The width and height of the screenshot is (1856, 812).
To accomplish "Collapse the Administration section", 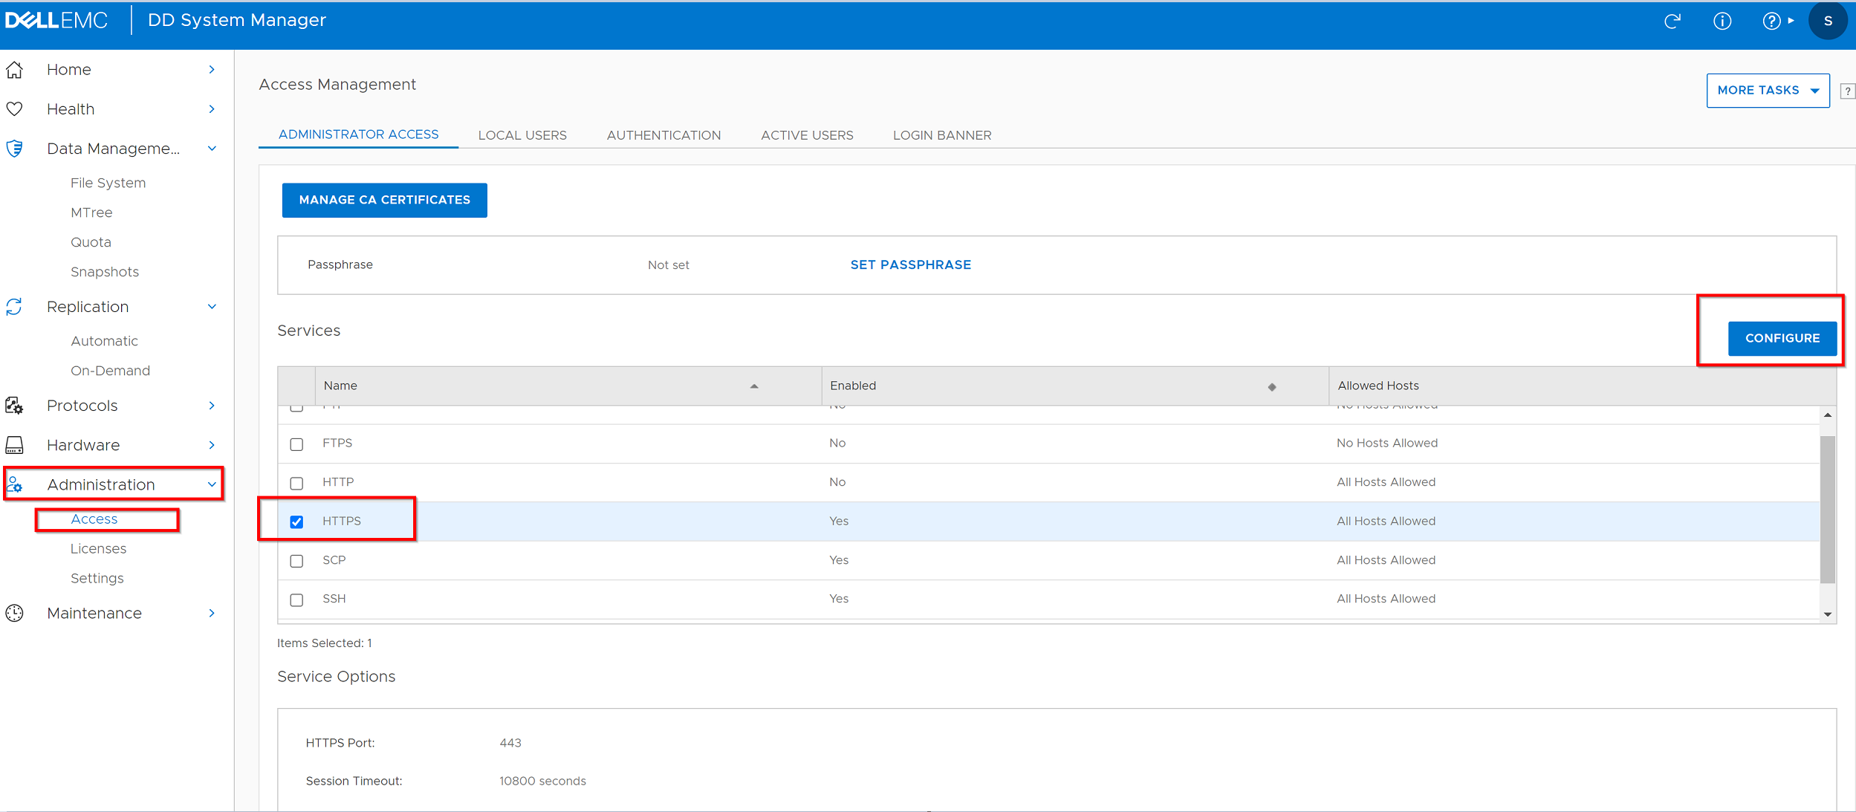I will pyautogui.click(x=212, y=484).
